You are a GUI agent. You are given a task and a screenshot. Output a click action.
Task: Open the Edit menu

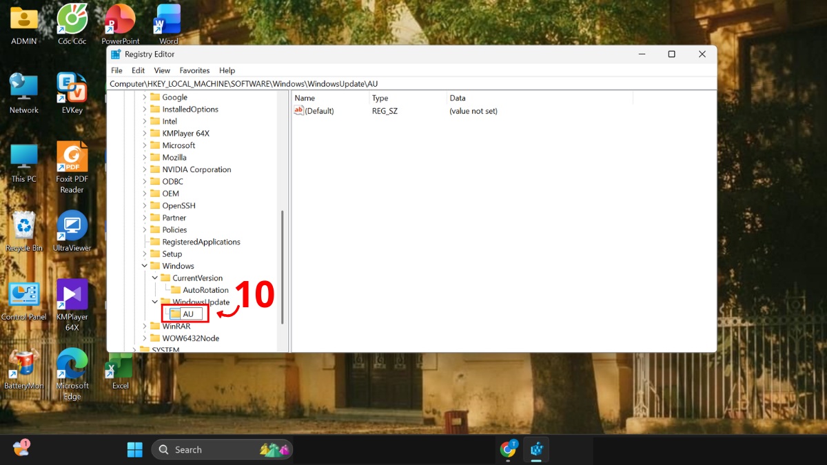138,70
